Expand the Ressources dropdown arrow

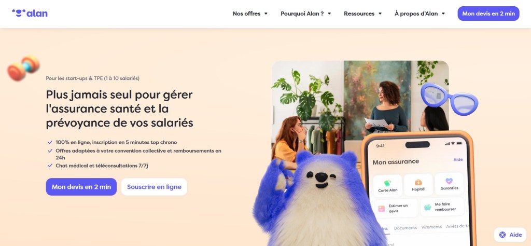380,13
